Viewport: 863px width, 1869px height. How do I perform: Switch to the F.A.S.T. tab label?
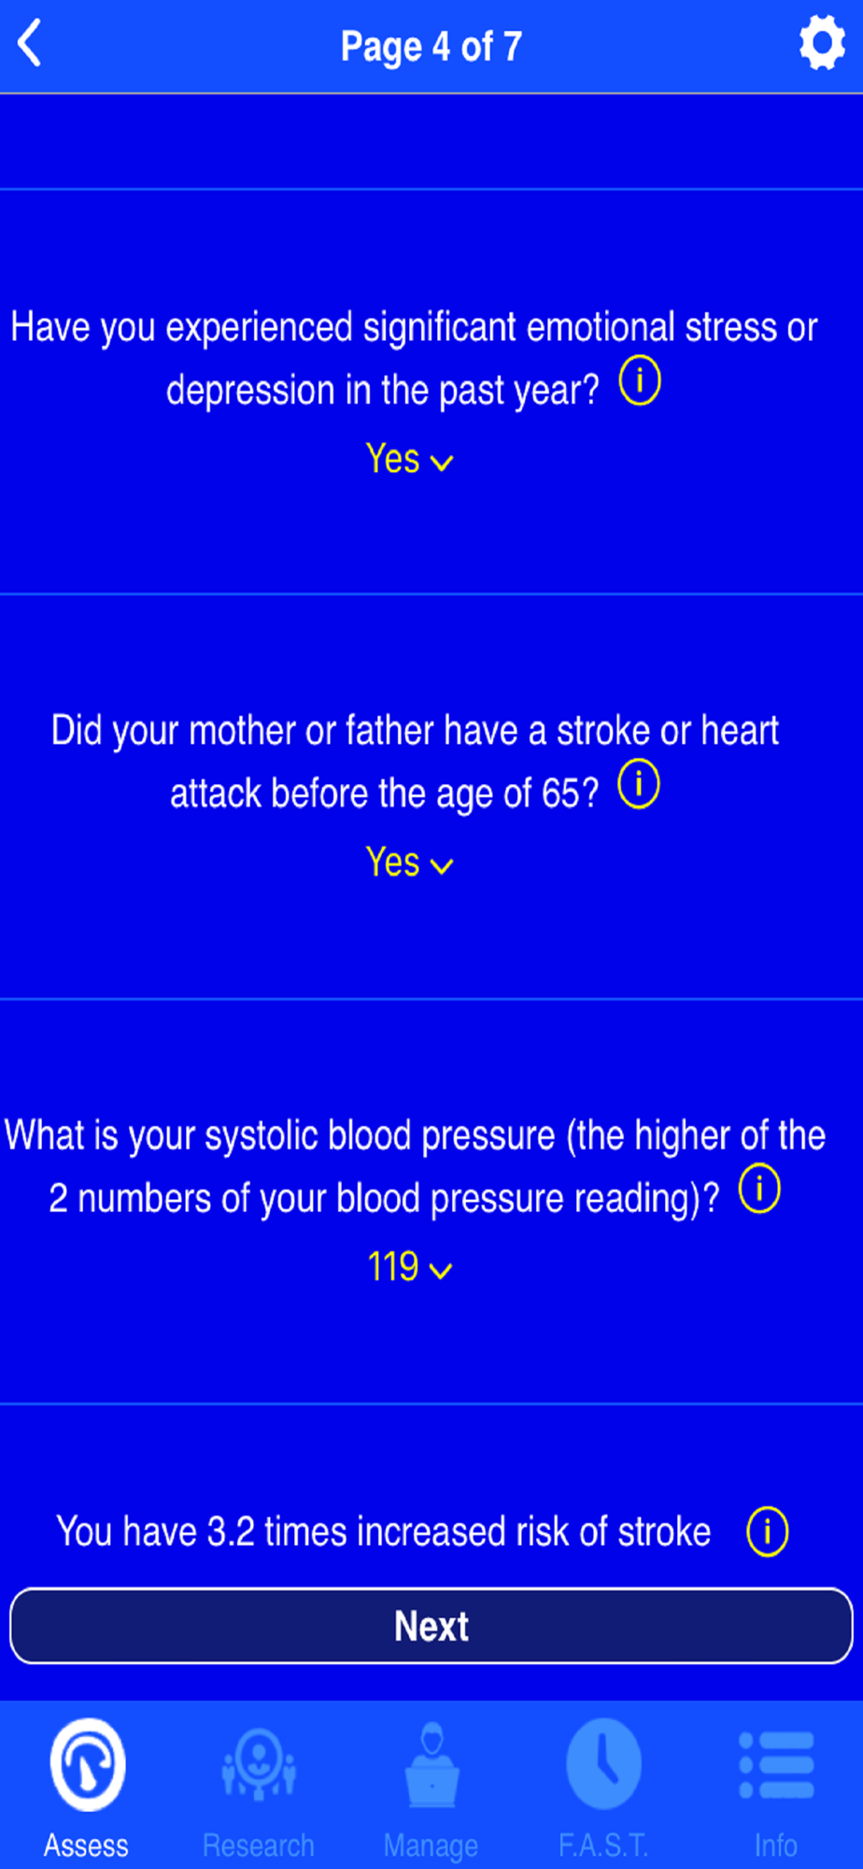[x=603, y=1846]
